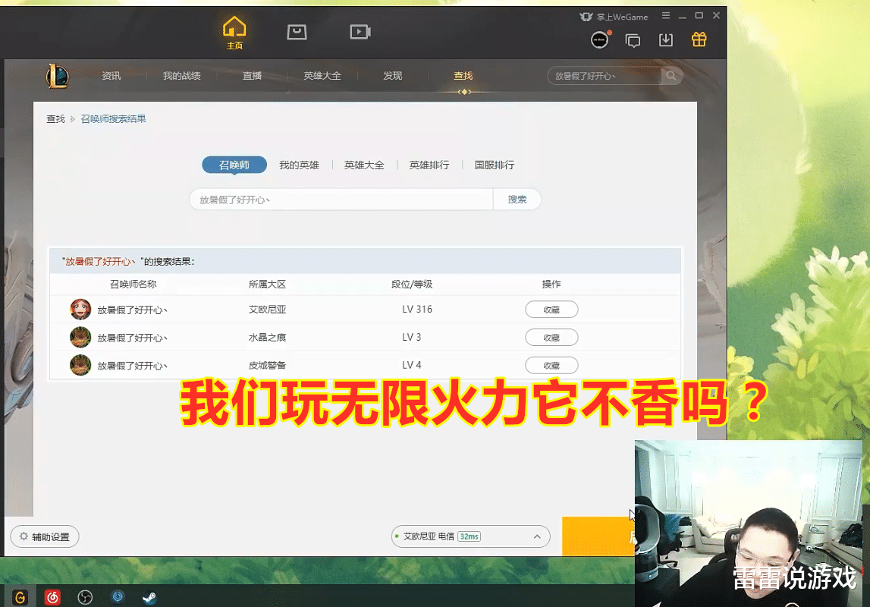Select the 召唤师 search category pill

pyautogui.click(x=234, y=165)
